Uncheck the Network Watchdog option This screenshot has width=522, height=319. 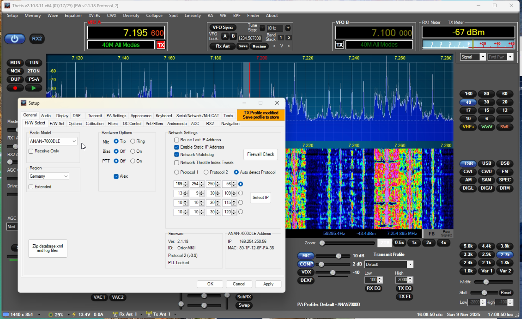point(177,155)
